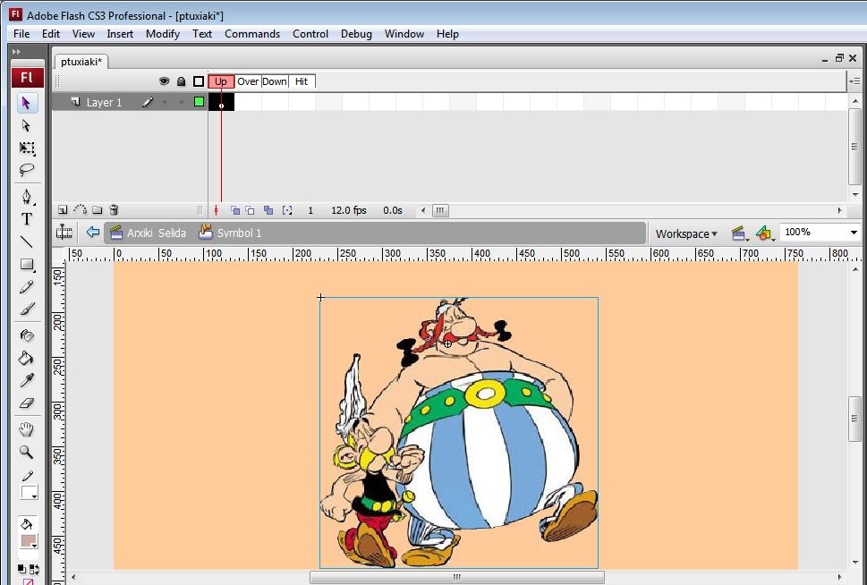This screenshot has width=867, height=585.
Task: Toggle visibility of all layers eye icon
Action: (165, 81)
